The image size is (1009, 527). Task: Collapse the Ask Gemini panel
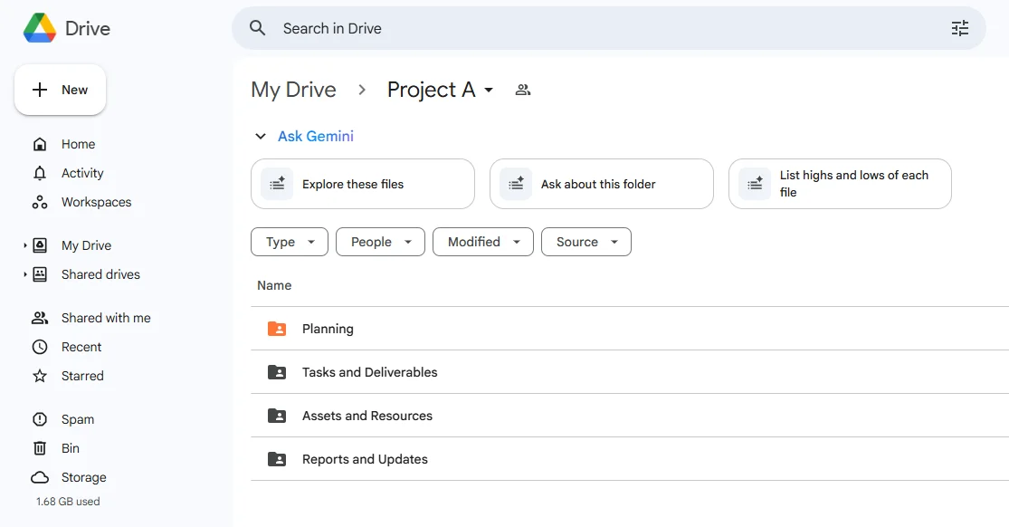coord(262,136)
